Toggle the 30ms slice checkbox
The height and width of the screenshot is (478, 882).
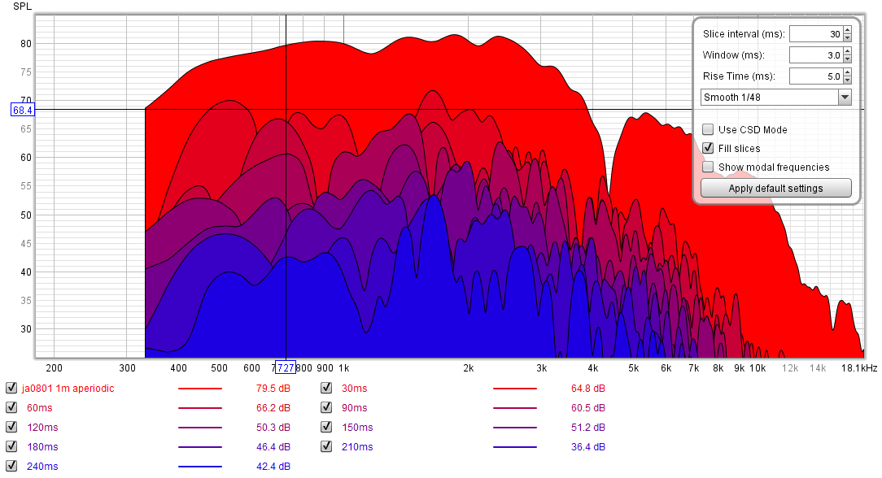tap(326, 388)
